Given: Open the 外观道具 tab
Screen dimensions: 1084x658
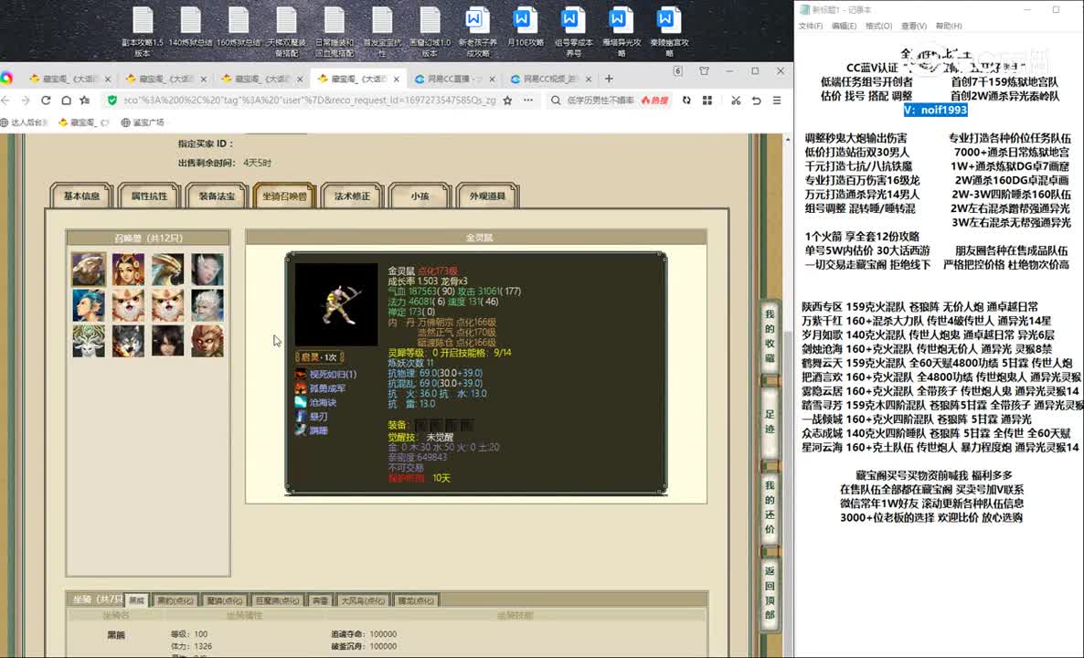Looking at the screenshot, I should [x=487, y=196].
